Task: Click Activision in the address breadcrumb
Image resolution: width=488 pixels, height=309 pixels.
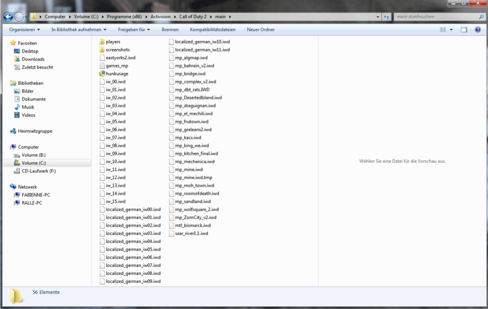Action: (x=160, y=17)
